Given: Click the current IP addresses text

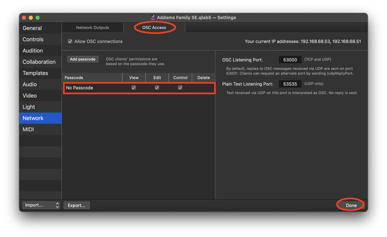Looking at the screenshot, I should coord(303,41).
